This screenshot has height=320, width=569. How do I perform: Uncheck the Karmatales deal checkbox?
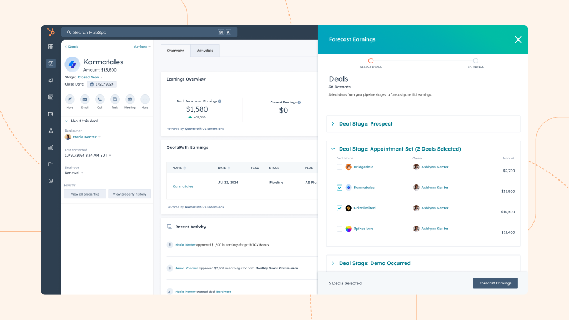(340, 188)
